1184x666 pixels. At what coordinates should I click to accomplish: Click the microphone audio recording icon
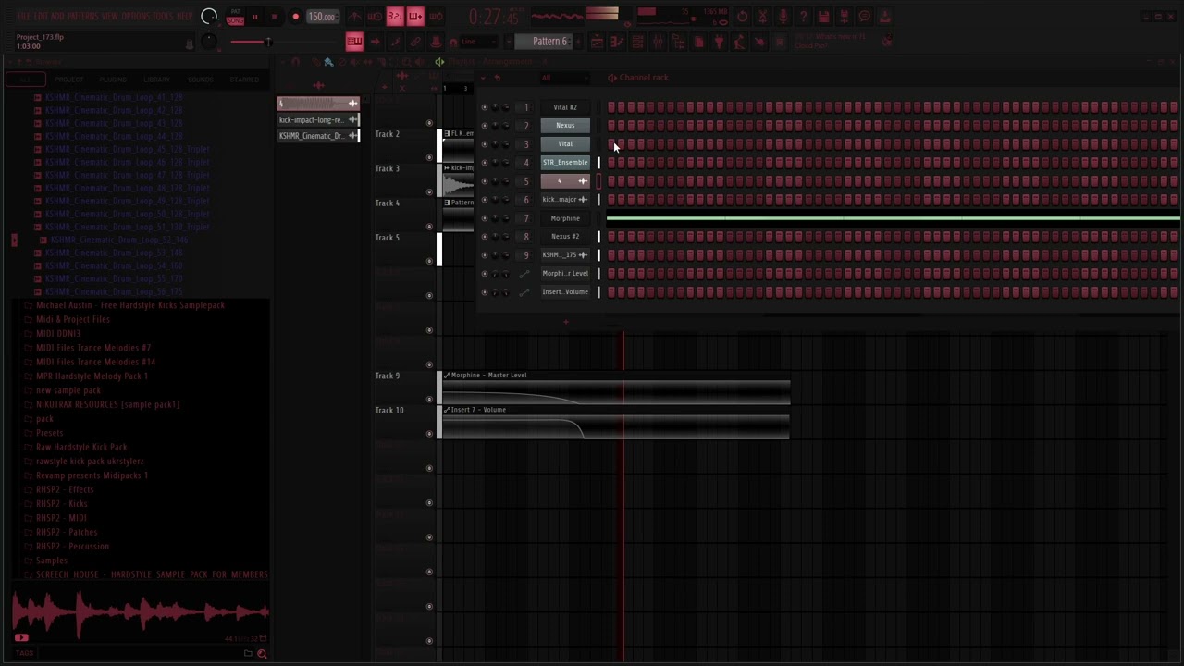[783, 17]
